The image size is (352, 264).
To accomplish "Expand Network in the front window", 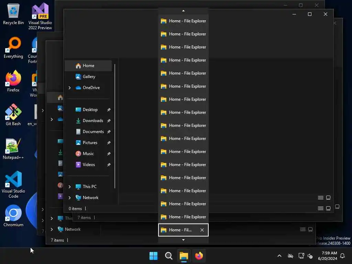I will (69, 198).
